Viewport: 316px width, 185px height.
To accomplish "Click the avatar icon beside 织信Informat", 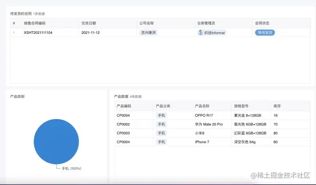I will coord(201,33).
